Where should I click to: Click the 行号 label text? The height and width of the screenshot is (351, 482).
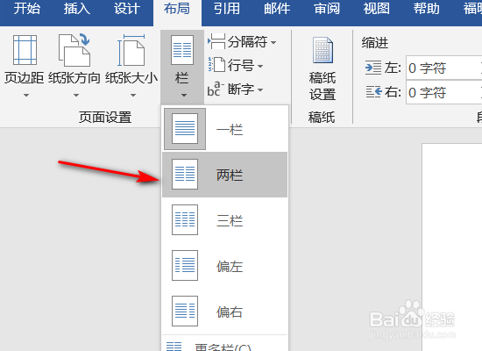(x=241, y=65)
